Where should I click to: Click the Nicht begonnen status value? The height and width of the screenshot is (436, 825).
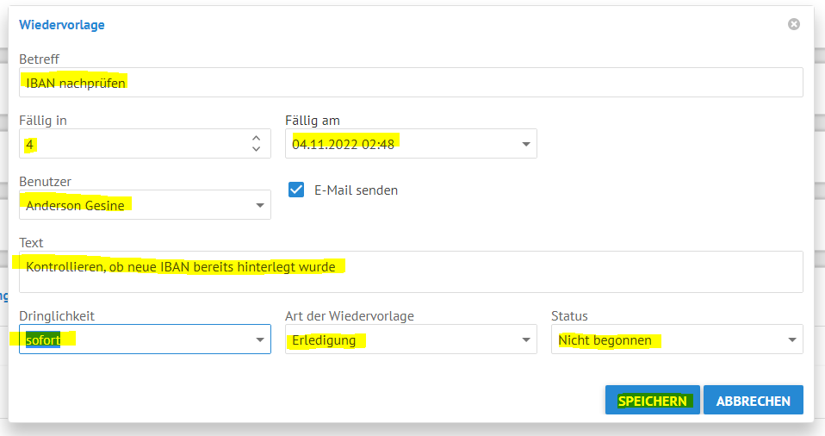pyautogui.click(x=605, y=340)
